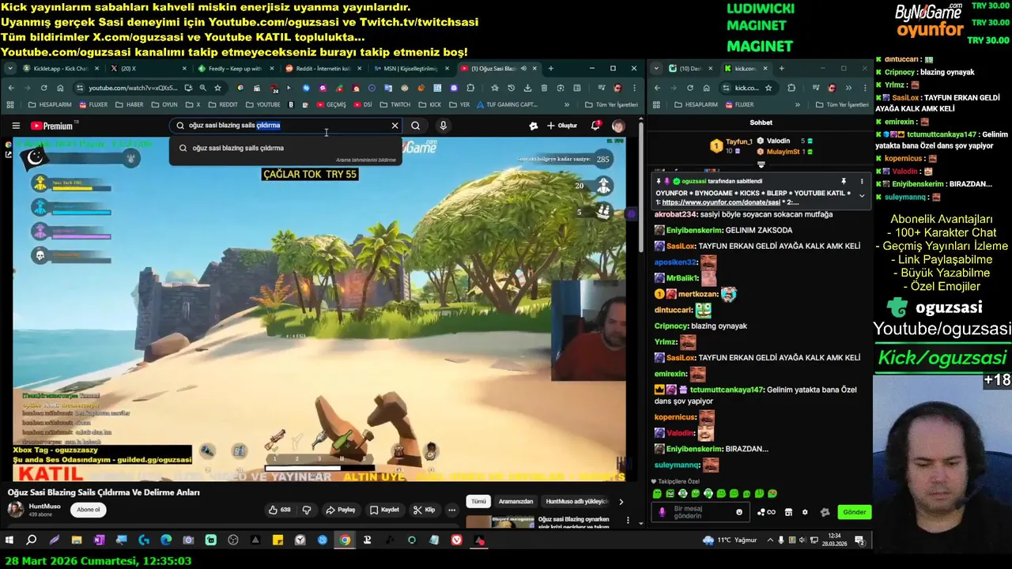Open the HuntMuso channel name link

point(44,506)
